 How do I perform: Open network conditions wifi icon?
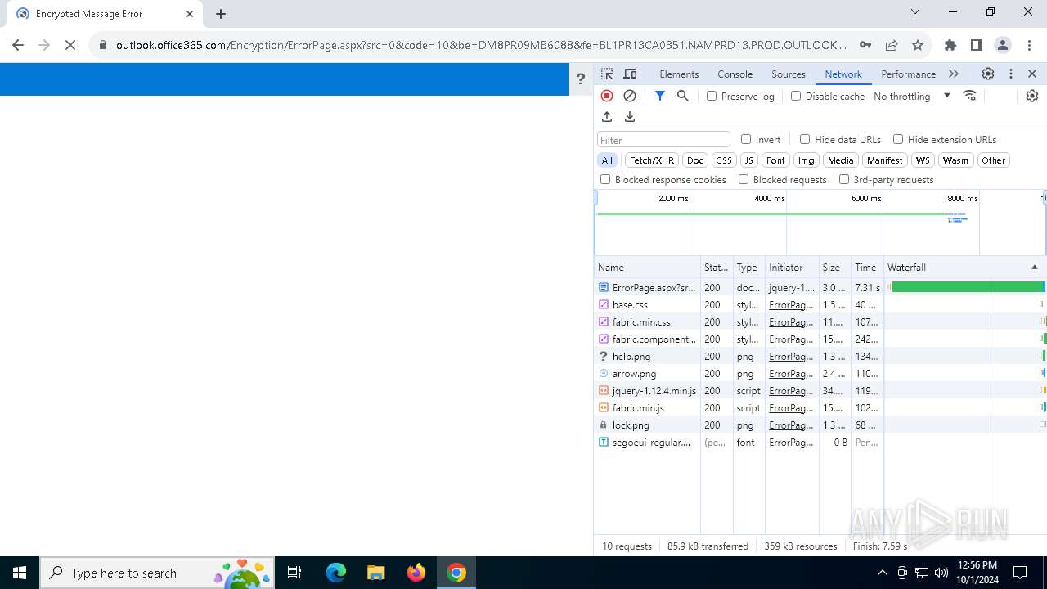(x=970, y=96)
